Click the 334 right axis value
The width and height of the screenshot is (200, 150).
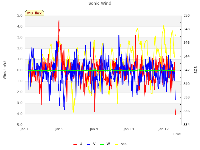(187, 125)
